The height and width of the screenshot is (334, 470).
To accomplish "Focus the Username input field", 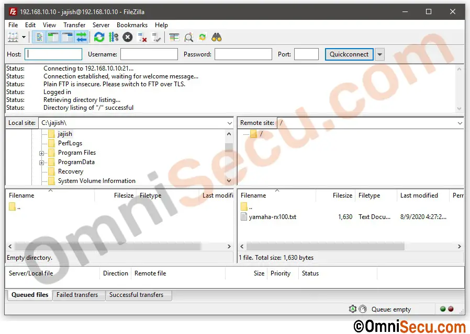I will [149, 54].
